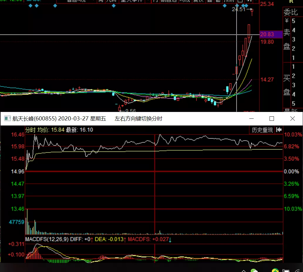Click the 9.56 low price annotation
The height and width of the screenshot is (272, 303).
click(x=130, y=110)
